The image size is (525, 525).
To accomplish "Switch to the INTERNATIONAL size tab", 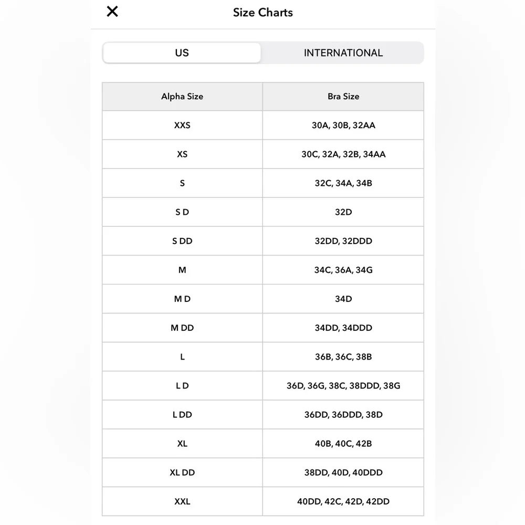I will (343, 53).
